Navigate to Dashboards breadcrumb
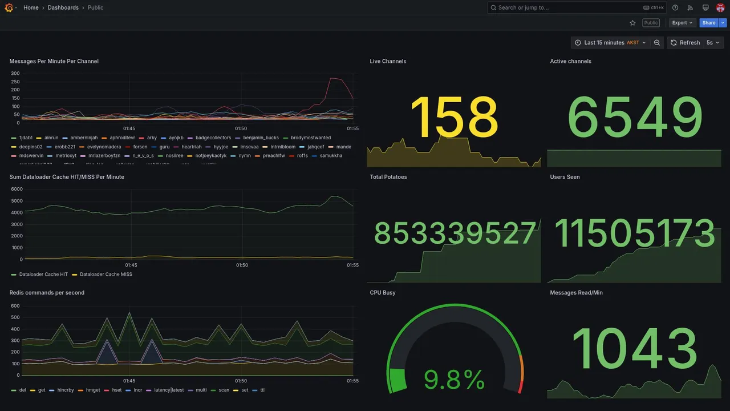Image resolution: width=730 pixels, height=411 pixels. [x=63, y=7]
